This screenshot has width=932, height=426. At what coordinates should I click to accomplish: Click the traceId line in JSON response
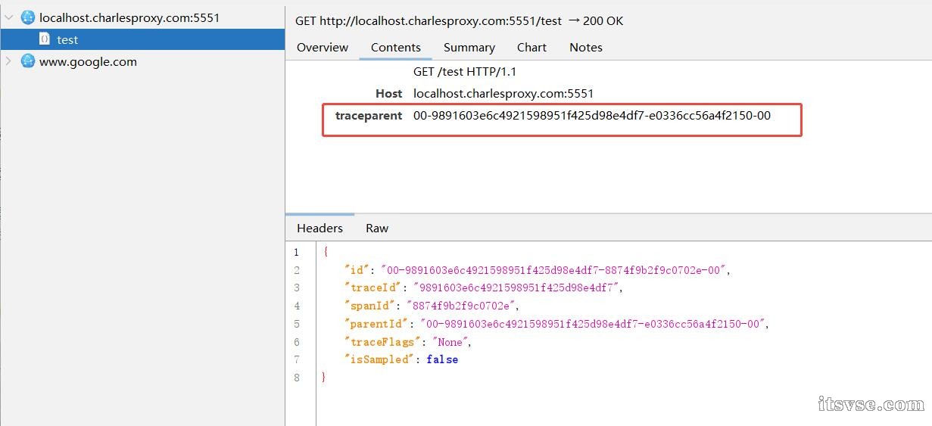(x=485, y=288)
